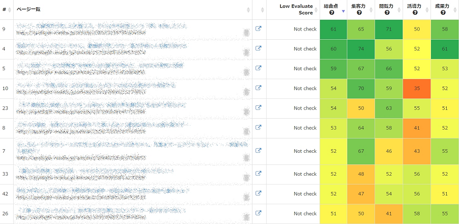Click the question mark icon under 閲覧力
This screenshot has height=224, width=459.
(387, 13)
